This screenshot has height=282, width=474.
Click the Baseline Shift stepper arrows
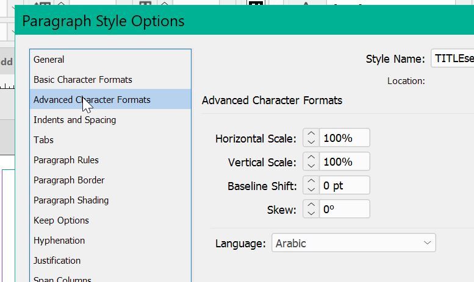tap(311, 186)
